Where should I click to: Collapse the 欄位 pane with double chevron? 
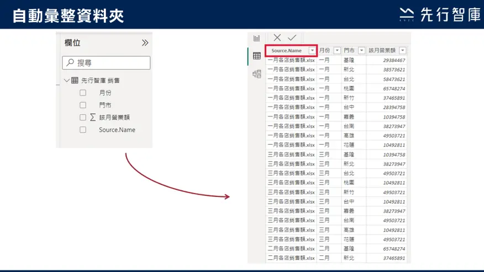pyautogui.click(x=145, y=43)
